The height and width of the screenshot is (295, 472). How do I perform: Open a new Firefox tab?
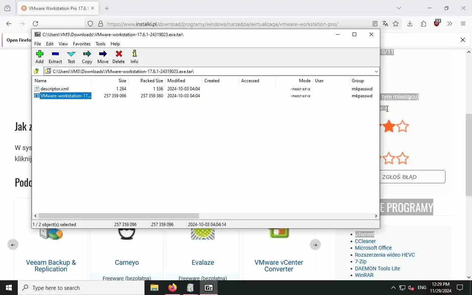tap(107, 8)
